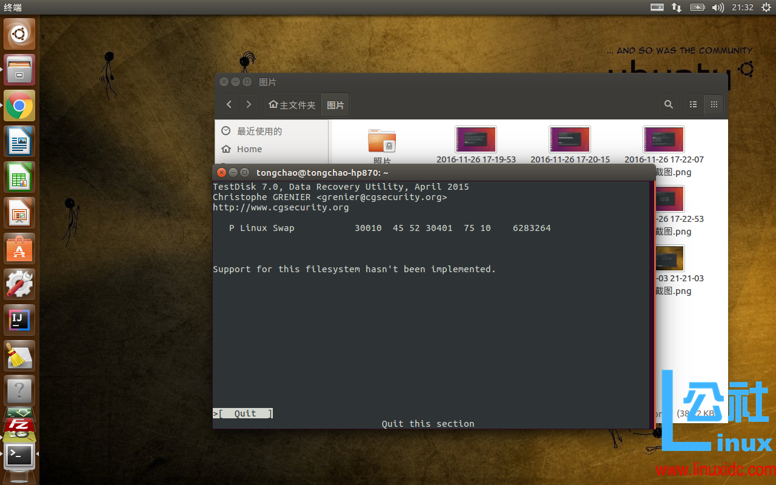Screen dimensions: 776x485
Task: Open Google Chrome from the launcher
Action: point(19,105)
